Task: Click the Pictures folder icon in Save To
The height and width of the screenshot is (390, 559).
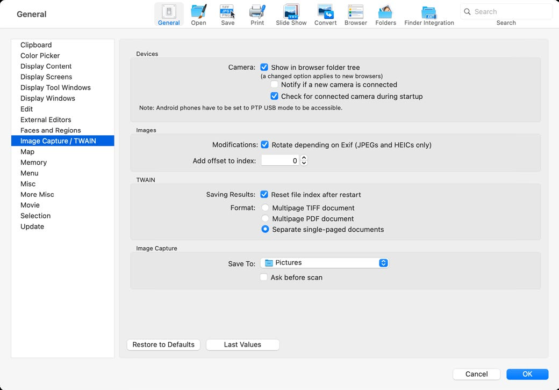Action: [x=269, y=263]
